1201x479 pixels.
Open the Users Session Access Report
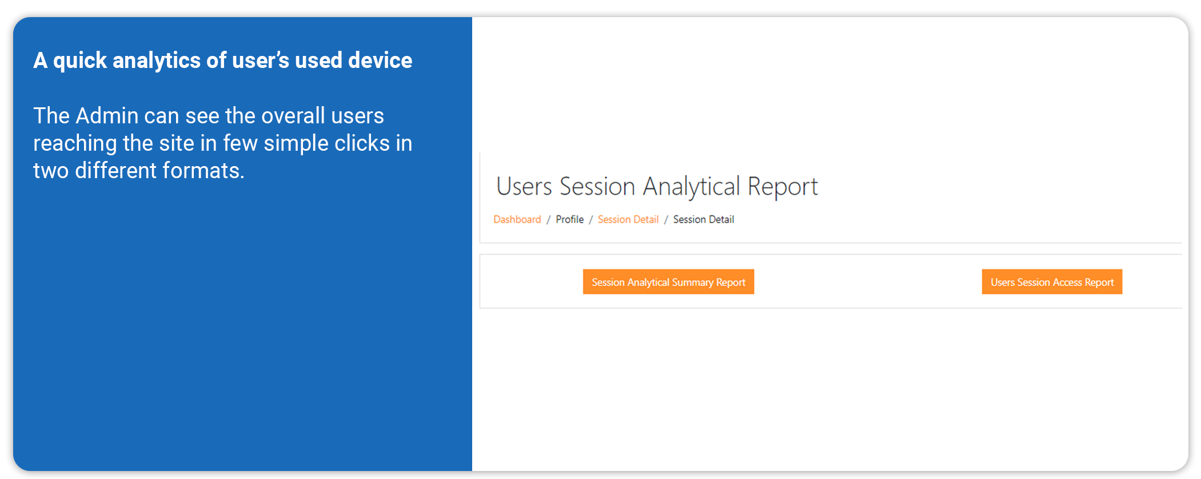1052,282
